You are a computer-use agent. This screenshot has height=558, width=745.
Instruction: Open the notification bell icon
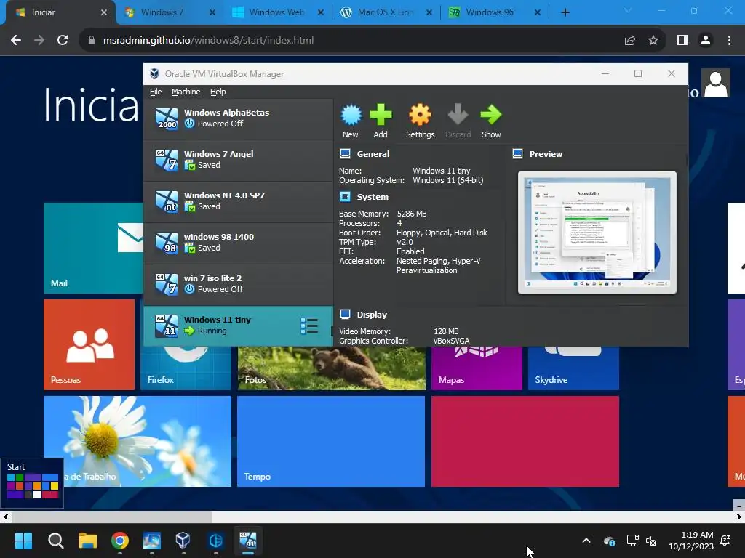[x=725, y=541]
